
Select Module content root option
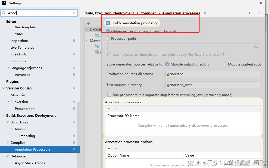click(224, 64)
